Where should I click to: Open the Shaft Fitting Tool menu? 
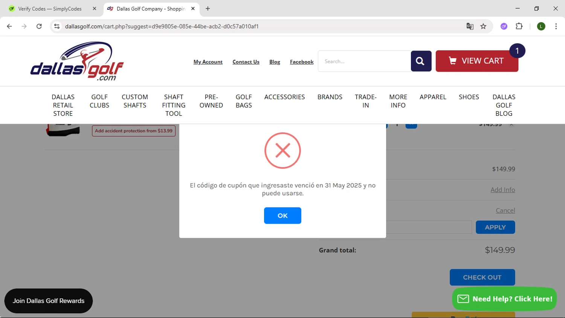coord(174,105)
